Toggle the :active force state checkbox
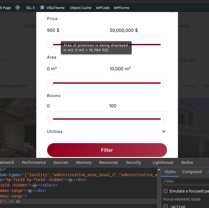This screenshot has height=208, width=209. (165, 207)
